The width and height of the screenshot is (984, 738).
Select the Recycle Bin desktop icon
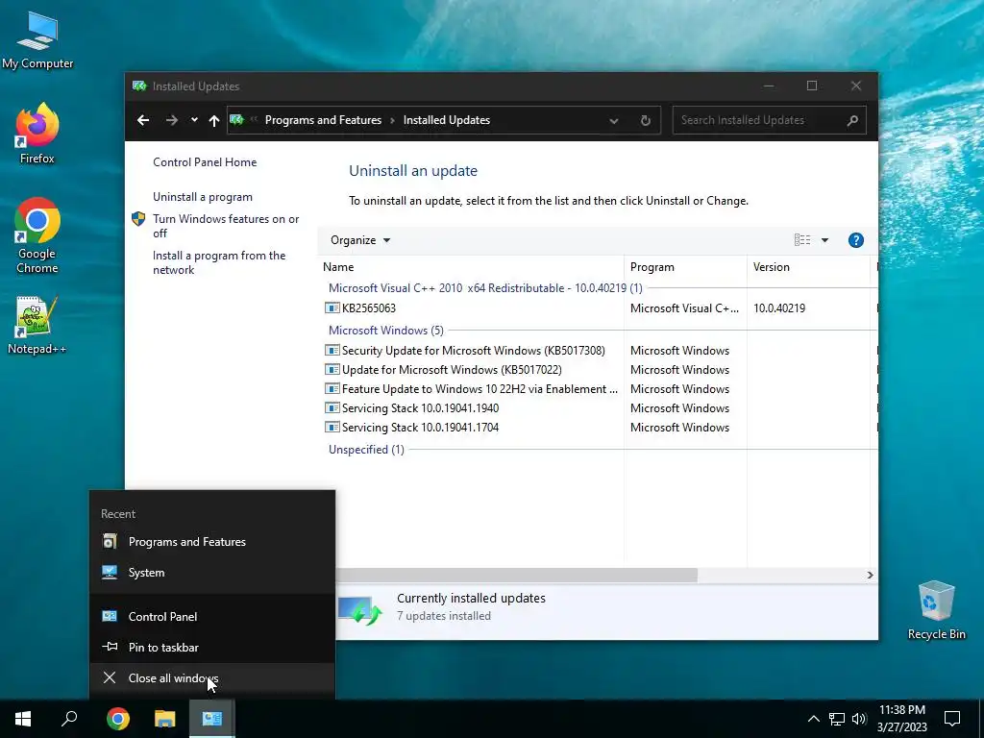click(x=936, y=610)
